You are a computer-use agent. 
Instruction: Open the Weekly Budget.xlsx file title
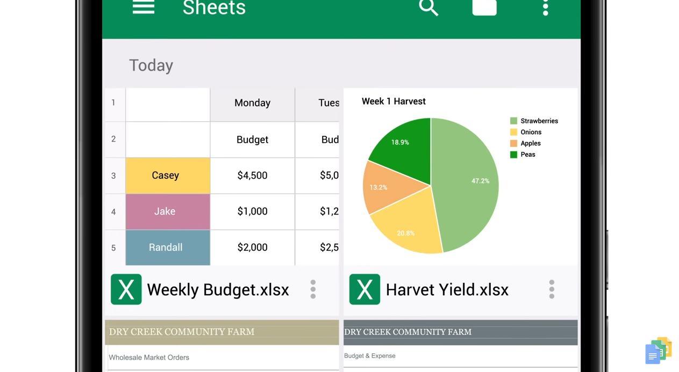(x=218, y=290)
